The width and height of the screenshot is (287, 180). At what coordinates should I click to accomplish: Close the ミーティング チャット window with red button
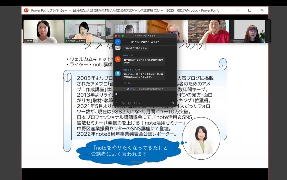point(116,36)
